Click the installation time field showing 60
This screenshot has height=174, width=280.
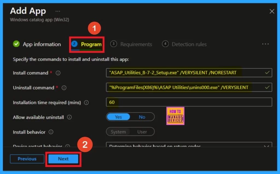point(189,102)
